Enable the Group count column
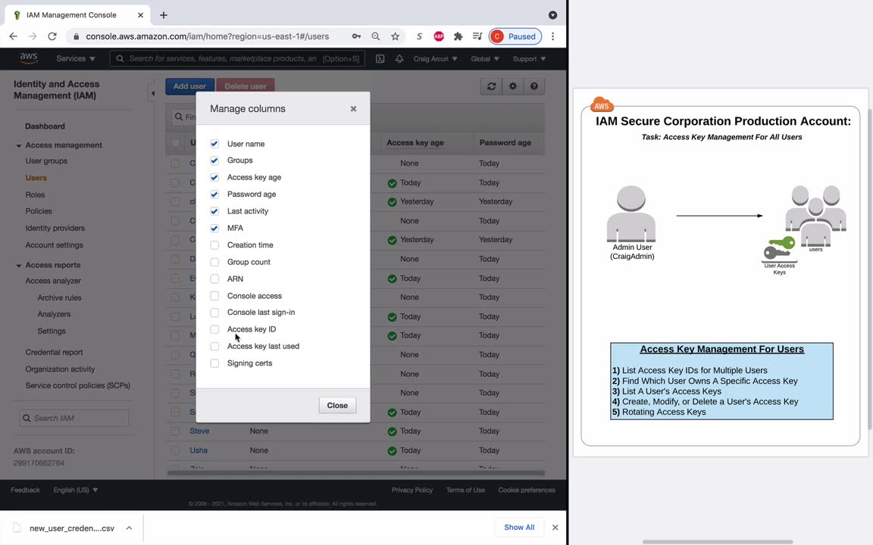873x545 pixels. tap(214, 262)
